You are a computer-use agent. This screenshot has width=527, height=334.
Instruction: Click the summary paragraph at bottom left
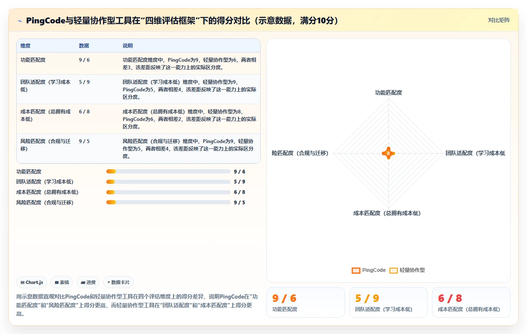pos(137,305)
